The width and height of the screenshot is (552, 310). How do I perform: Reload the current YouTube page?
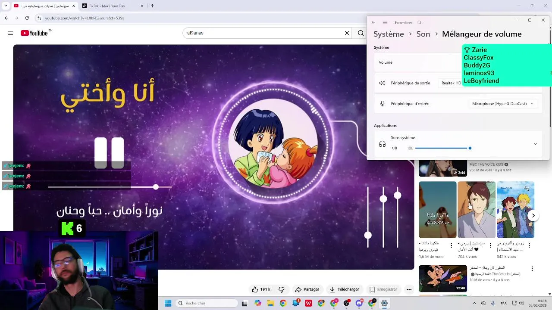click(27, 18)
